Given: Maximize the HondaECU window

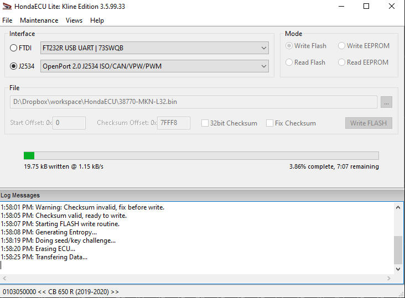Looking at the screenshot, I should (366, 6).
